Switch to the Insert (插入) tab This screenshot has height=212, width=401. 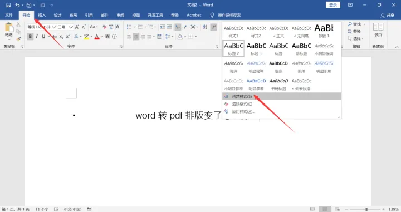(42, 15)
